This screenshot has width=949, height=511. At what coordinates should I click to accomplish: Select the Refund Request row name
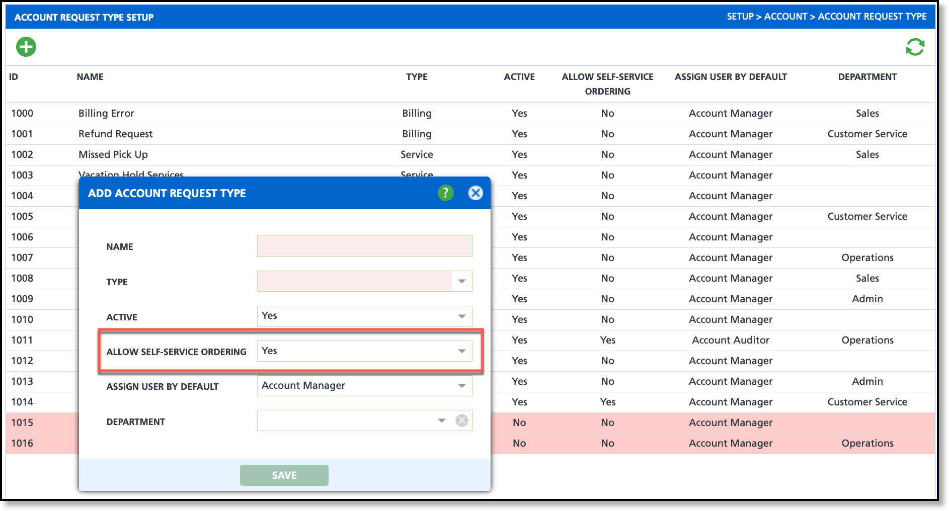[115, 134]
